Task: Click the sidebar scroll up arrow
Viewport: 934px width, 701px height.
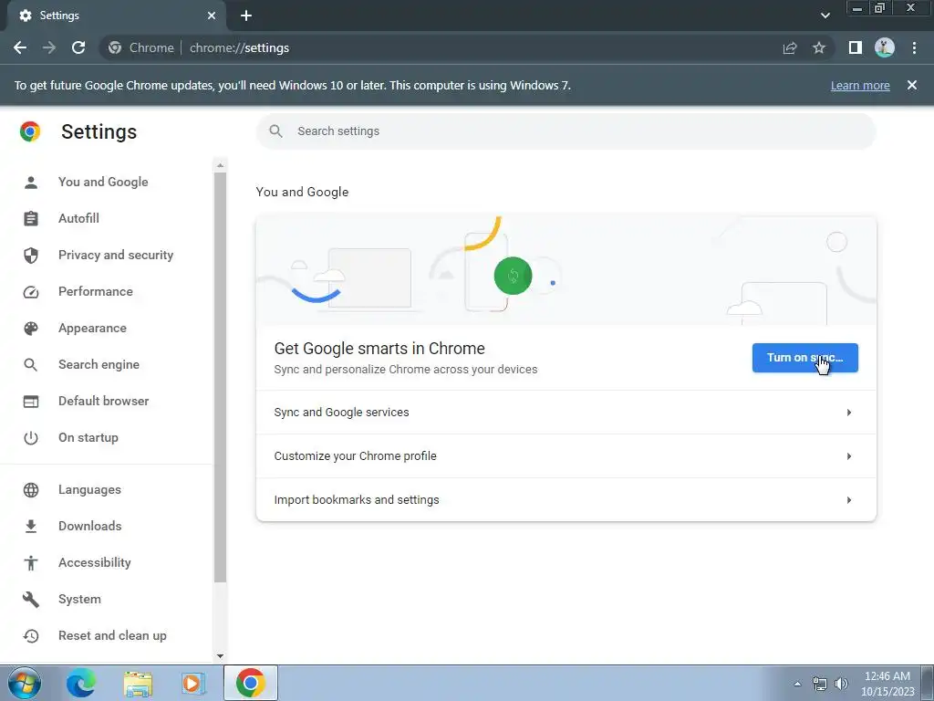Action: [x=221, y=165]
